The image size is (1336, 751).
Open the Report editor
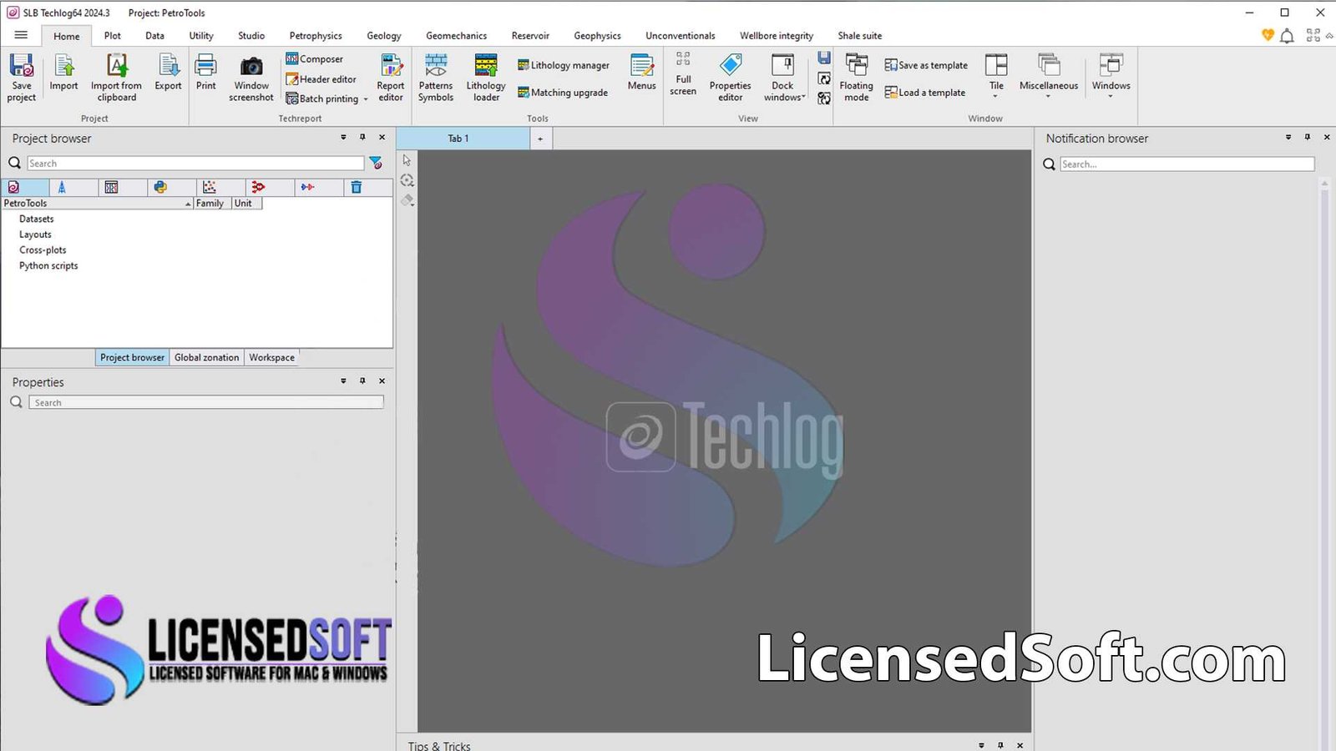click(391, 78)
